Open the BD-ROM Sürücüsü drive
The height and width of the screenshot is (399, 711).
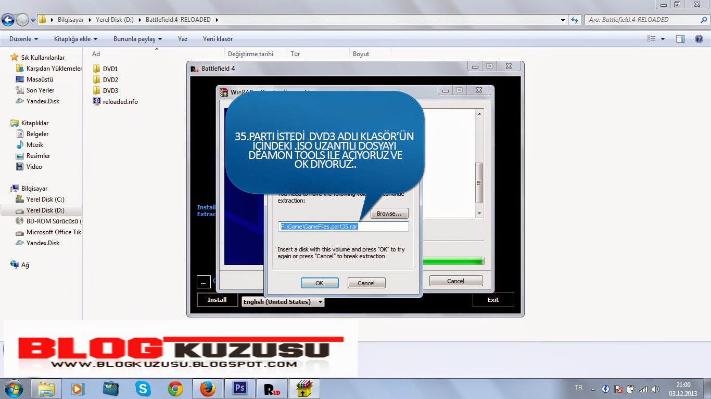[x=54, y=221]
